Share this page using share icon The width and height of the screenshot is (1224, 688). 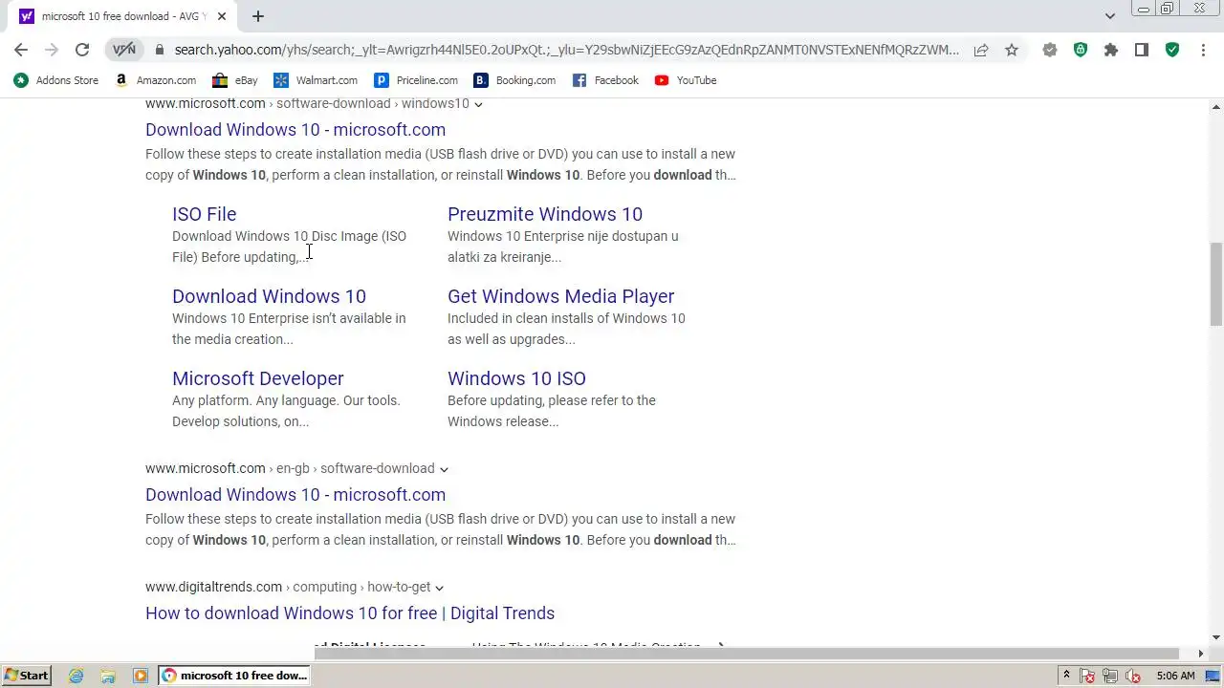981,50
